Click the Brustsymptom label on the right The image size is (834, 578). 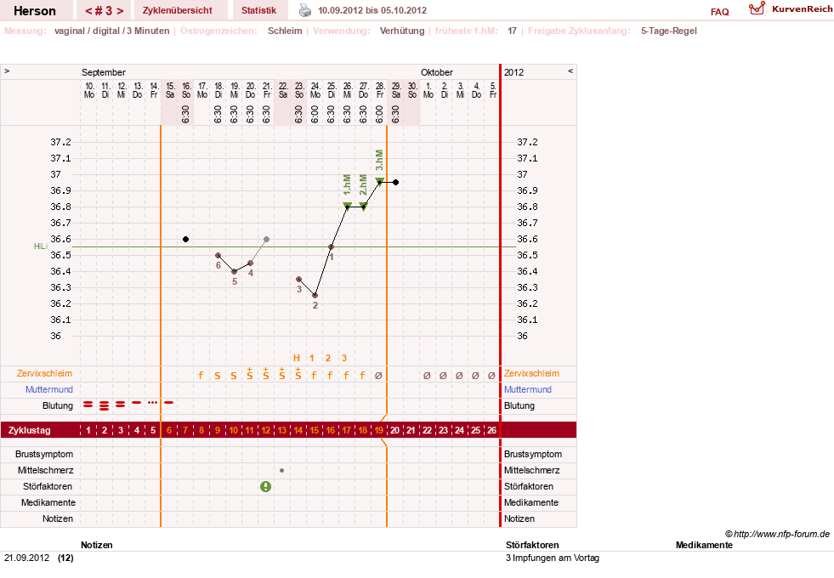coord(533,454)
